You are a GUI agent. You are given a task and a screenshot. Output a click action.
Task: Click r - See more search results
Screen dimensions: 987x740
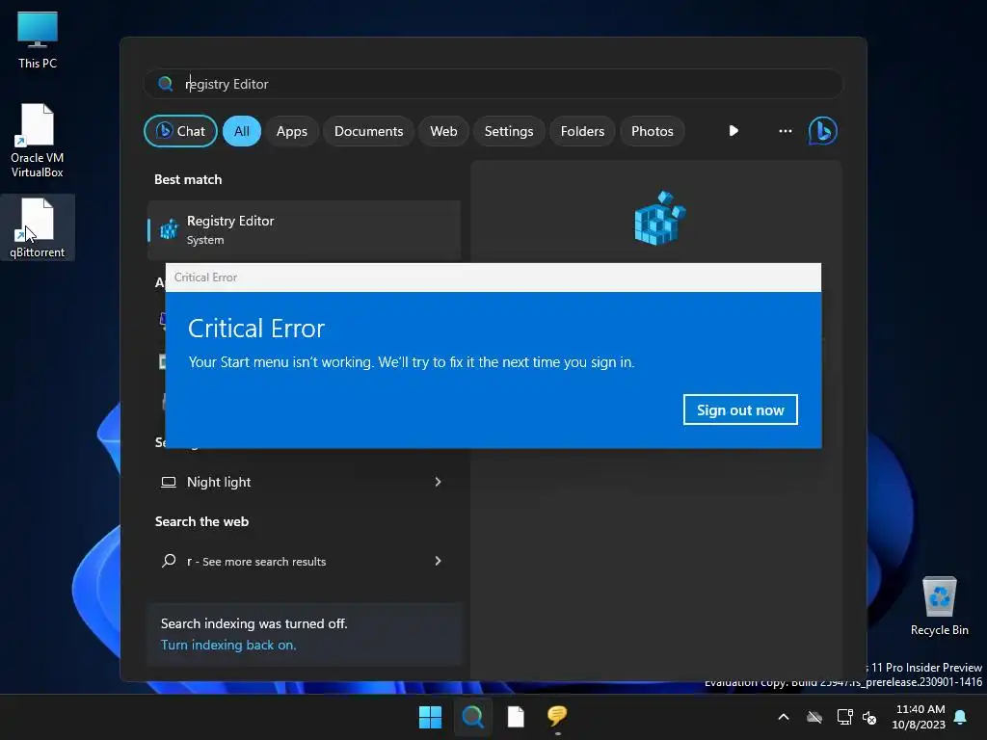click(304, 561)
